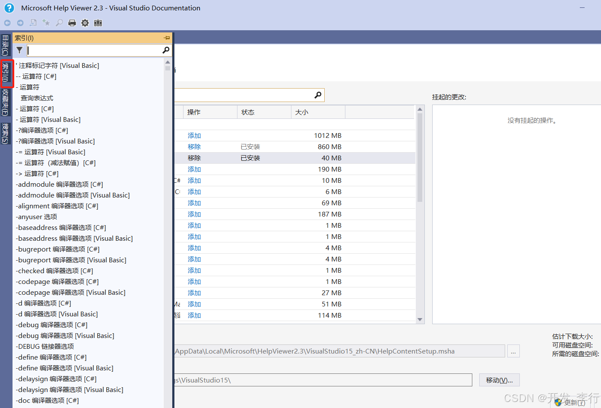Viewport: 601px width, 408px height.
Task: Select index entry "-?编译器选项 [C#]"
Action: tap(42, 131)
